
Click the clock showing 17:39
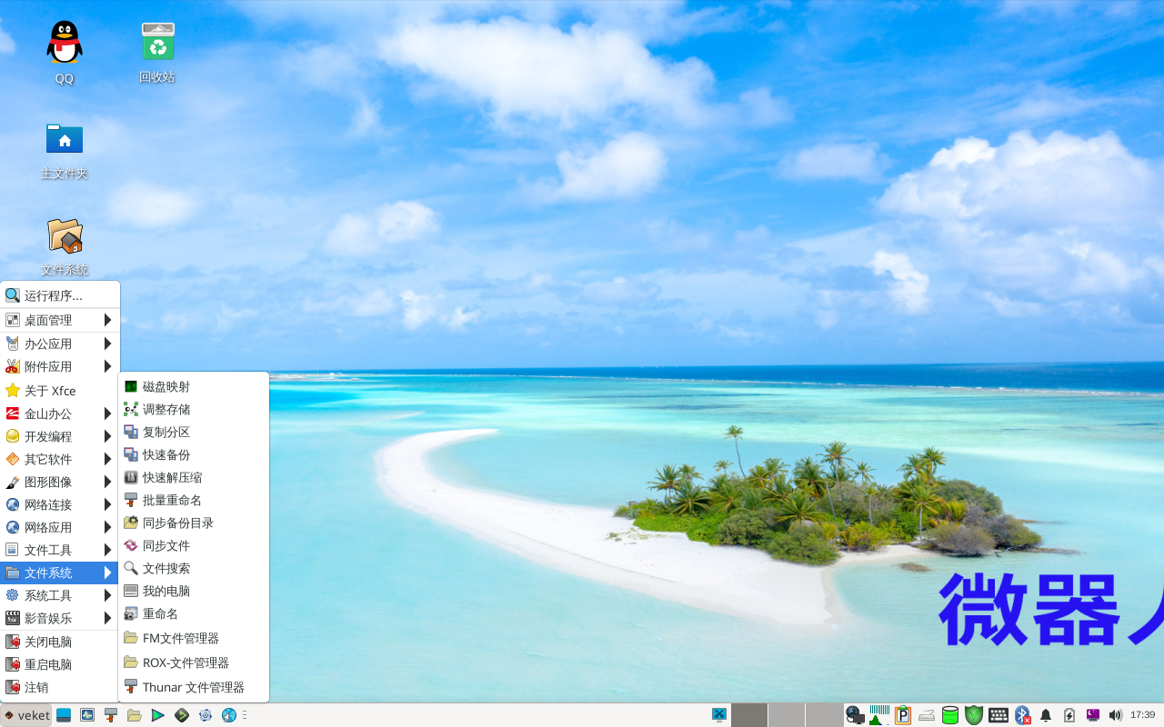point(1142,715)
